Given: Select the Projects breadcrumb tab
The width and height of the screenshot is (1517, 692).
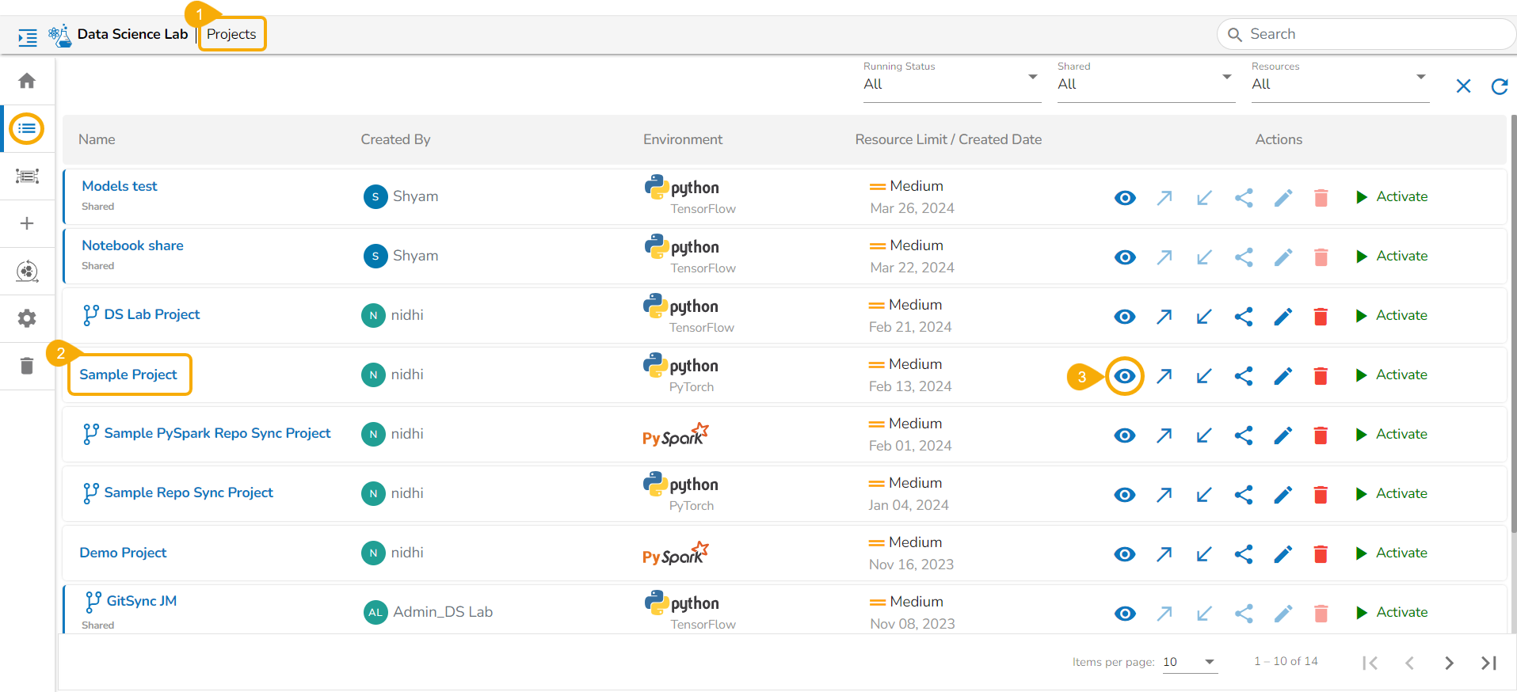Looking at the screenshot, I should pos(231,34).
